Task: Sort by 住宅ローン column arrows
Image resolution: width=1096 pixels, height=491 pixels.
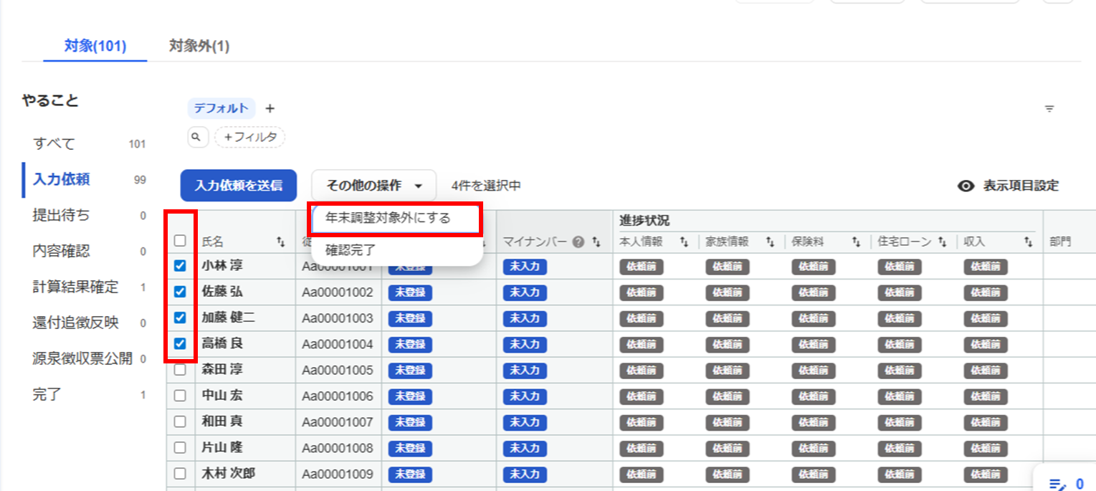Action: [x=942, y=242]
